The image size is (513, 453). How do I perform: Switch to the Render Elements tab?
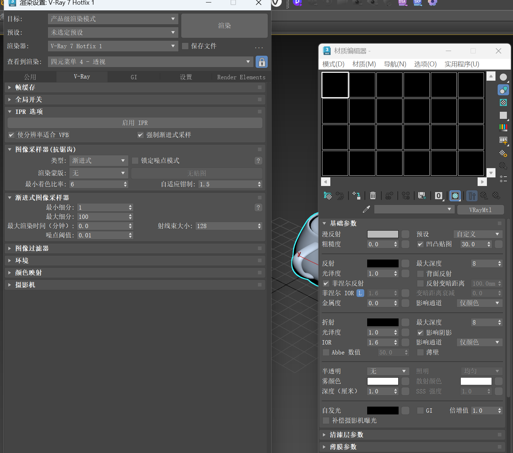pos(241,77)
